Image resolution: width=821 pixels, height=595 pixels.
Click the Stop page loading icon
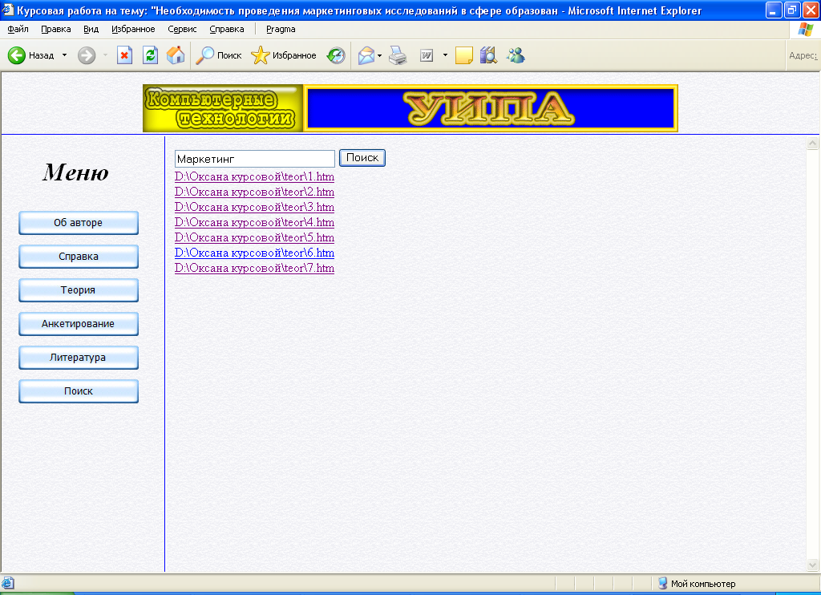click(x=125, y=55)
